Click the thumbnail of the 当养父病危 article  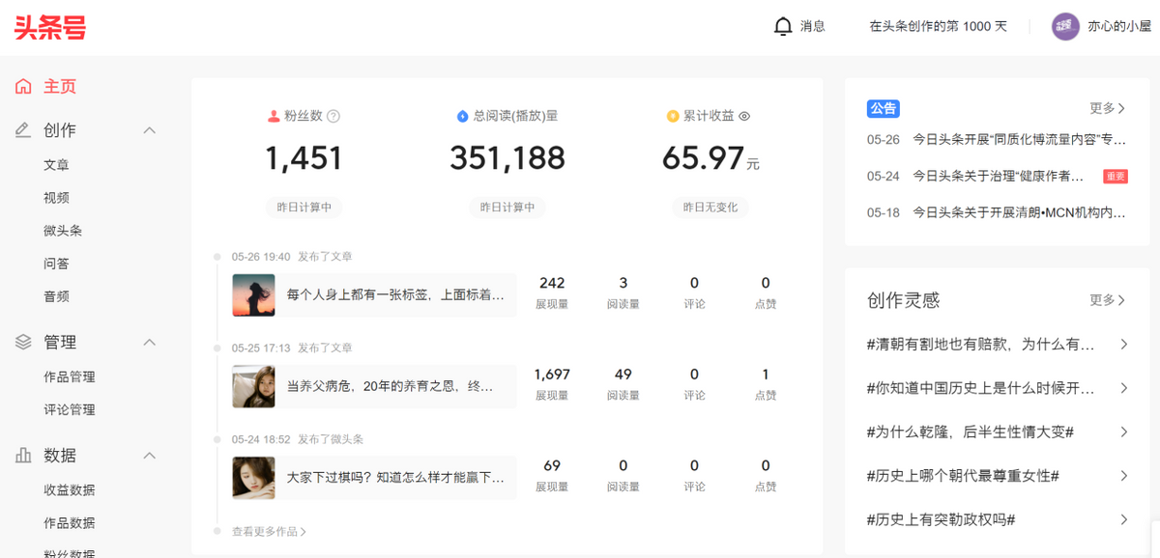tap(252, 385)
